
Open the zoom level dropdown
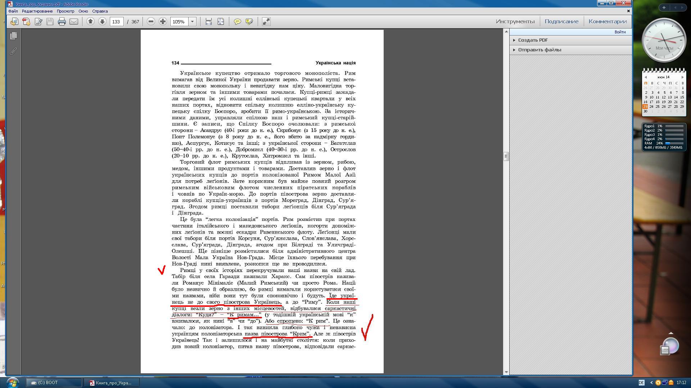point(192,22)
